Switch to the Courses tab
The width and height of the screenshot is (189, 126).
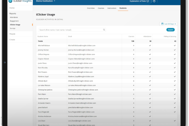click(101, 8)
